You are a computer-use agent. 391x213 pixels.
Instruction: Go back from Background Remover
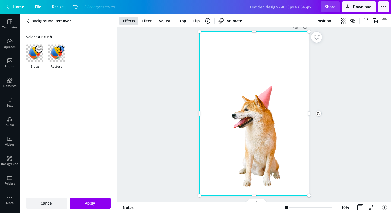[x=27, y=21]
